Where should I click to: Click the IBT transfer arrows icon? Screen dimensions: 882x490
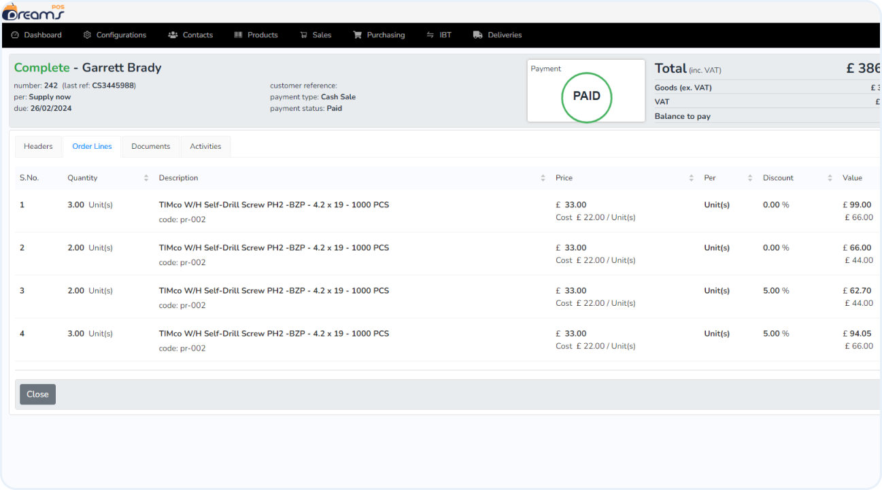click(430, 35)
